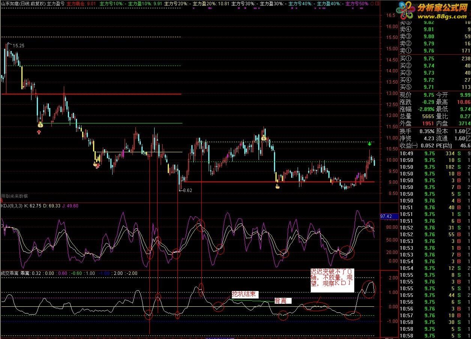Click the 涨跌 -0.29 value
Screen dimensions: 471x339
[x=427, y=102]
